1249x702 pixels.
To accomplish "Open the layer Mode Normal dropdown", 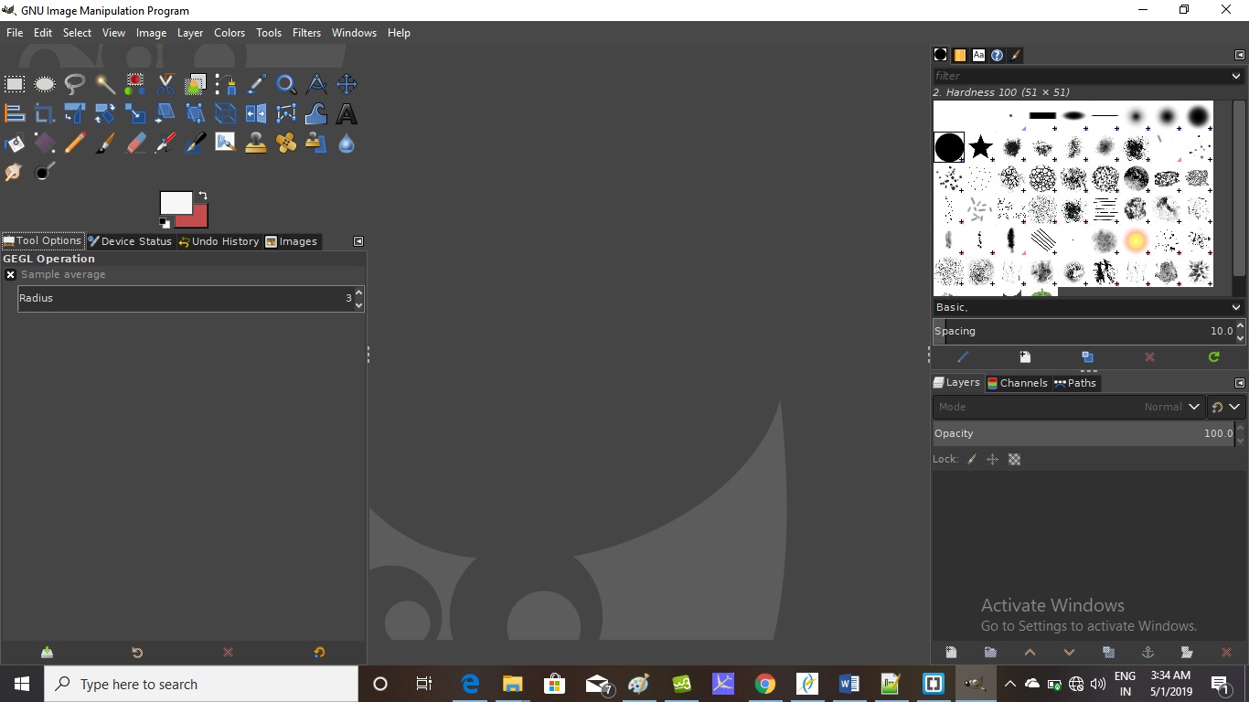I will 1068,407.
